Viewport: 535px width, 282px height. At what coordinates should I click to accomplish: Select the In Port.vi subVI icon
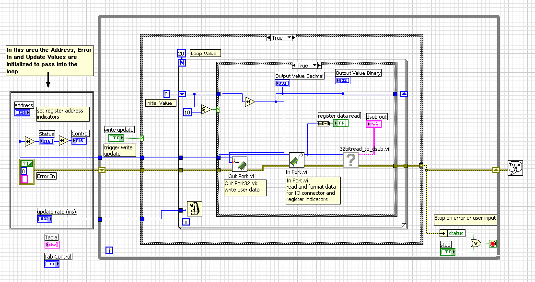296,160
